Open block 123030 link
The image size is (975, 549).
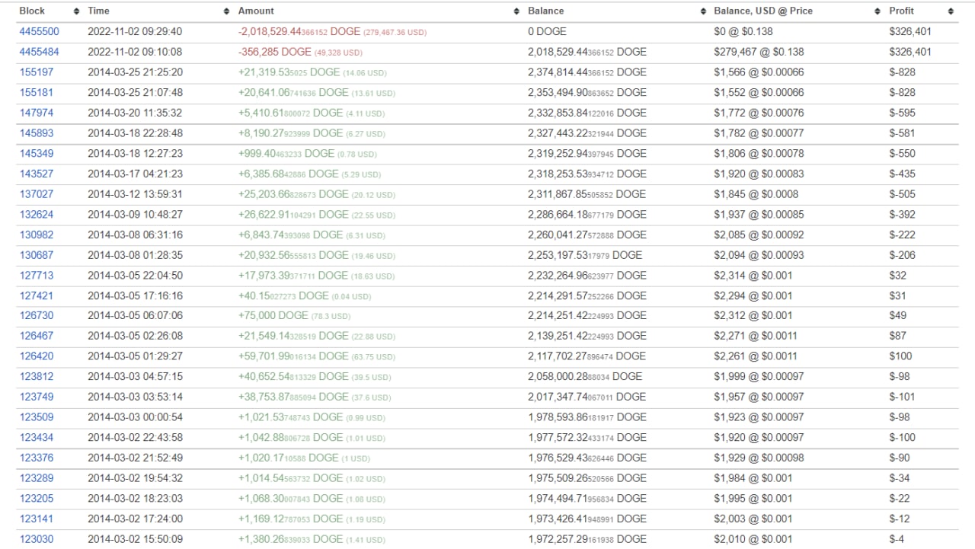[x=37, y=539]
